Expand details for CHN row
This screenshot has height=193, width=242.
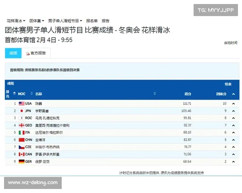coord(234,140)
